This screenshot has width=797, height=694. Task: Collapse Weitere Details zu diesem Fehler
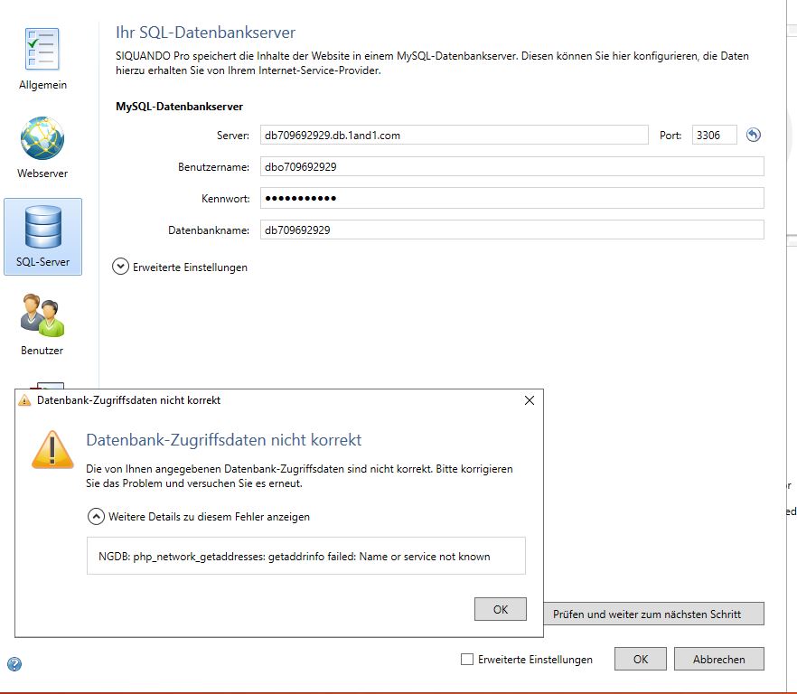coord(95,517)
